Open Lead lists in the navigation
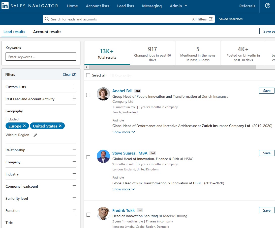This screenshot has width=275, height=228. pyautogui.click(x=126, y=6)
